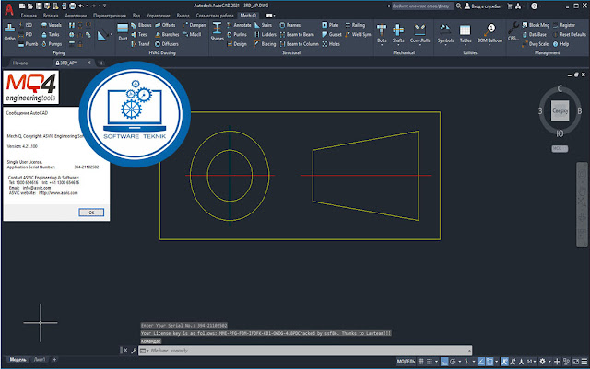Toggle MODEL space button in status bar
Image resolution: width=590 pixels, height=369 pixels.
[x=406, y=362]
